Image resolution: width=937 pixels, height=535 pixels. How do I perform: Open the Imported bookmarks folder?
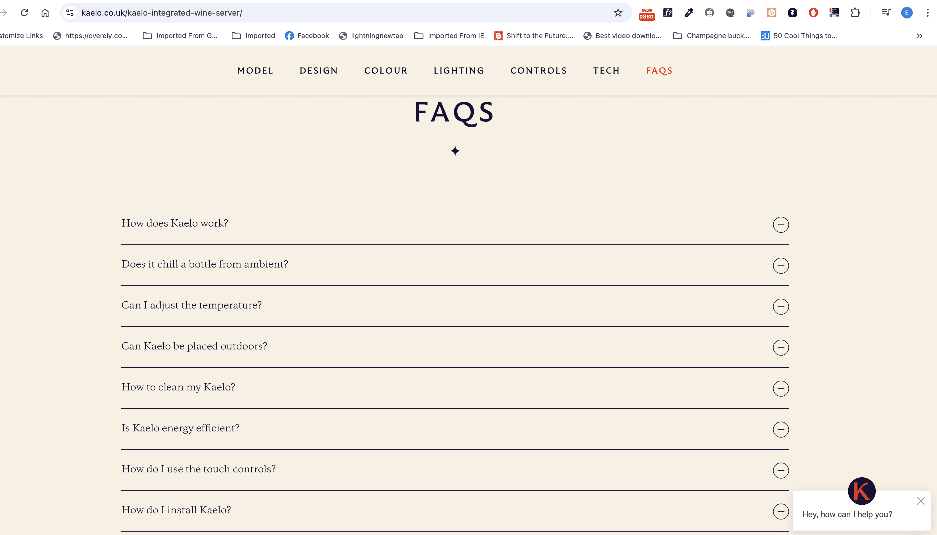pos(253,36)
